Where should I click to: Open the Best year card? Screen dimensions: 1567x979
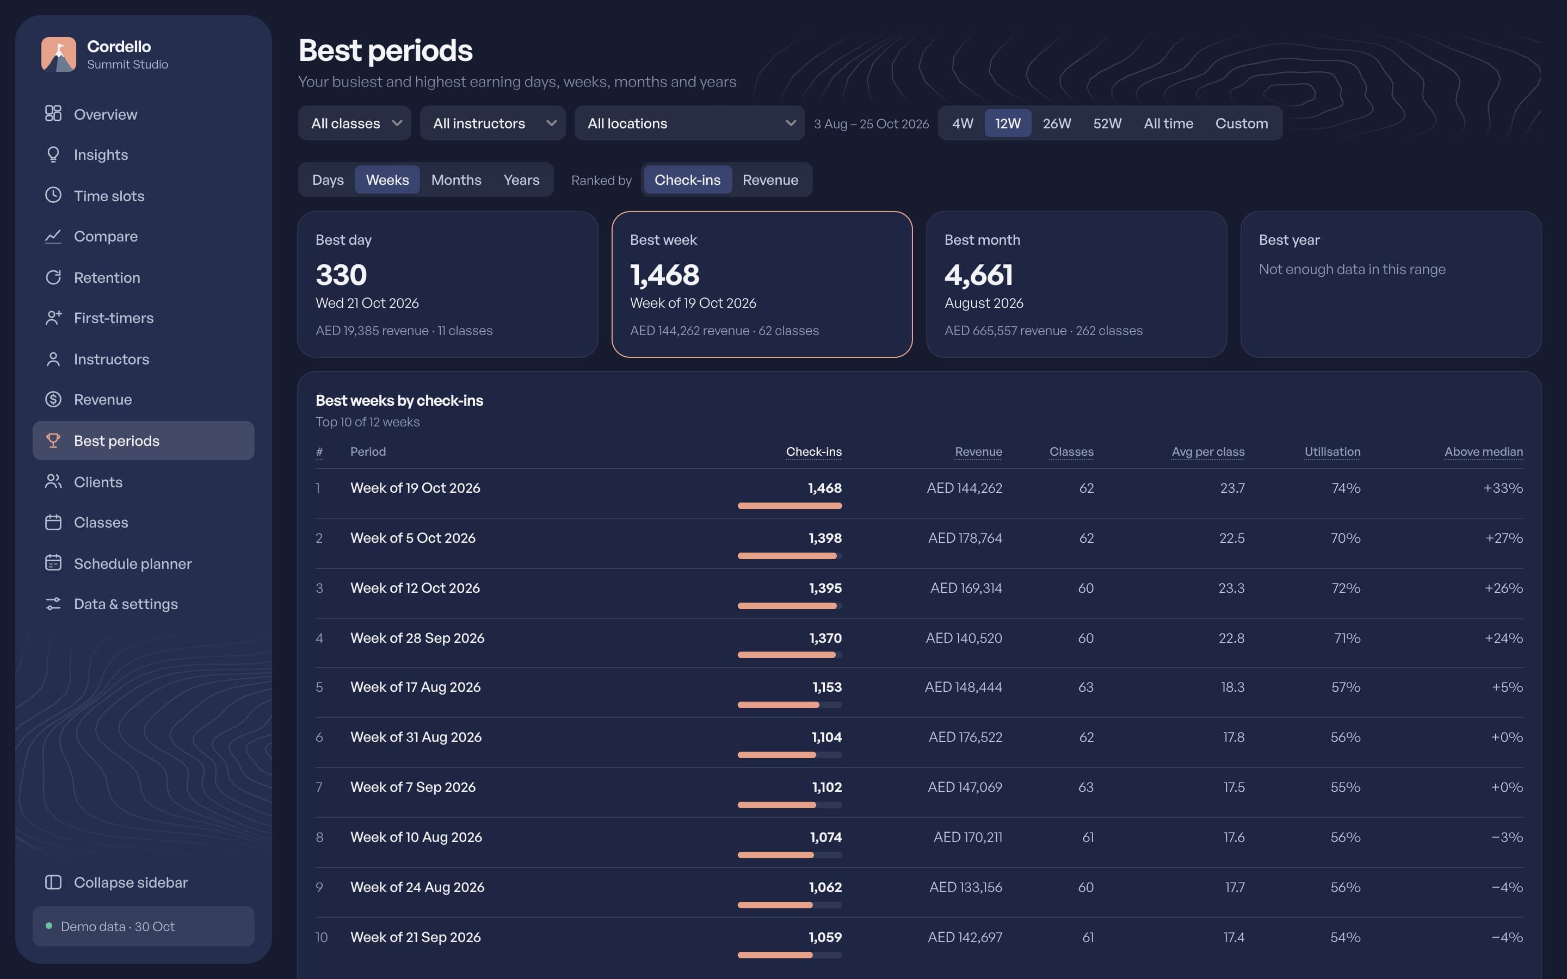[x=1390, y=284]
